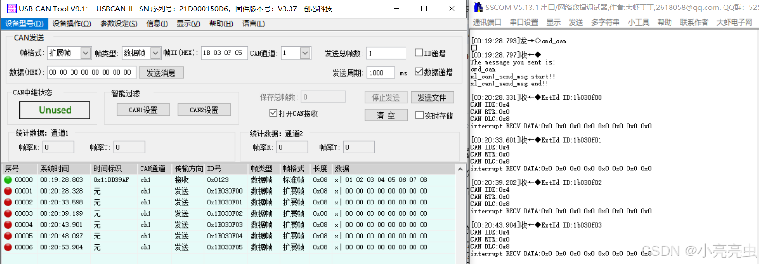Click channel 2 帧率T field
The height and width of the screenshot is (264, 759).
tap(359, 147)
